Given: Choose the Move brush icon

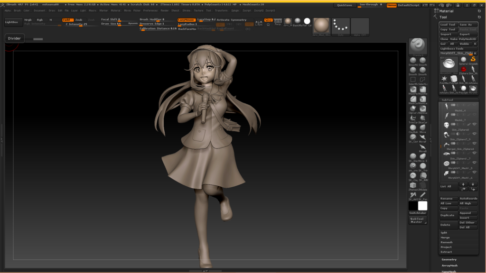Looking at the screenshot, I should [x=422, y=127].
